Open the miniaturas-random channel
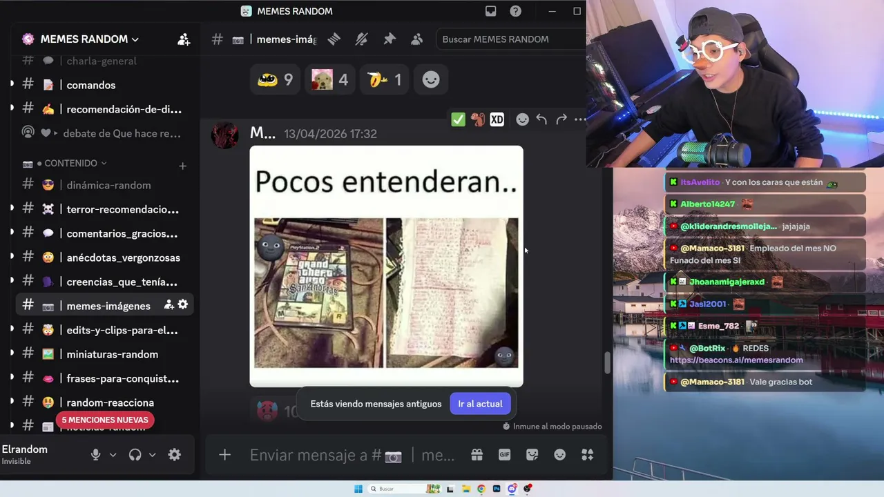The height and width of the screenshot is (497, 884). [104, 354]
